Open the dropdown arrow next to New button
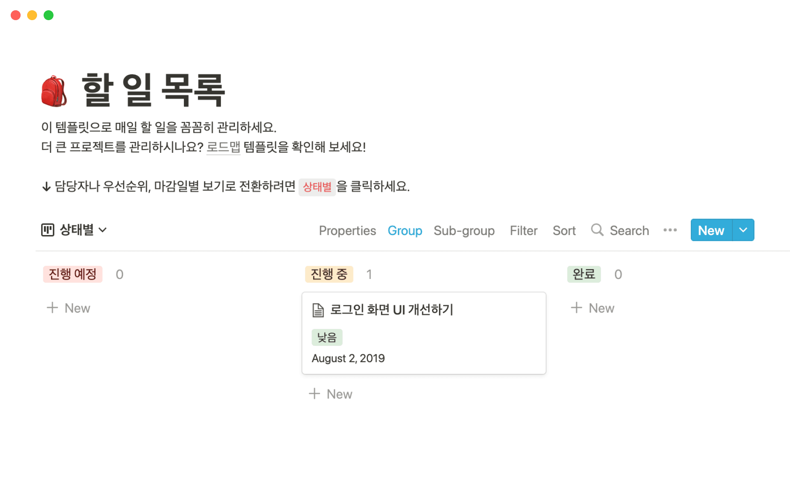 click(x=743, y=230)
